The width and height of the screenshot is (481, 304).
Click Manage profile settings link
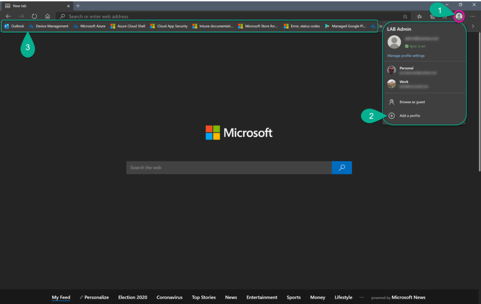(x=406, y=55)
